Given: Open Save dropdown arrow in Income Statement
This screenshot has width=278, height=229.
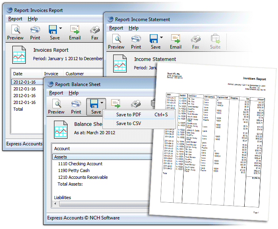Looking at the screenshot, I should click(162, 37).
